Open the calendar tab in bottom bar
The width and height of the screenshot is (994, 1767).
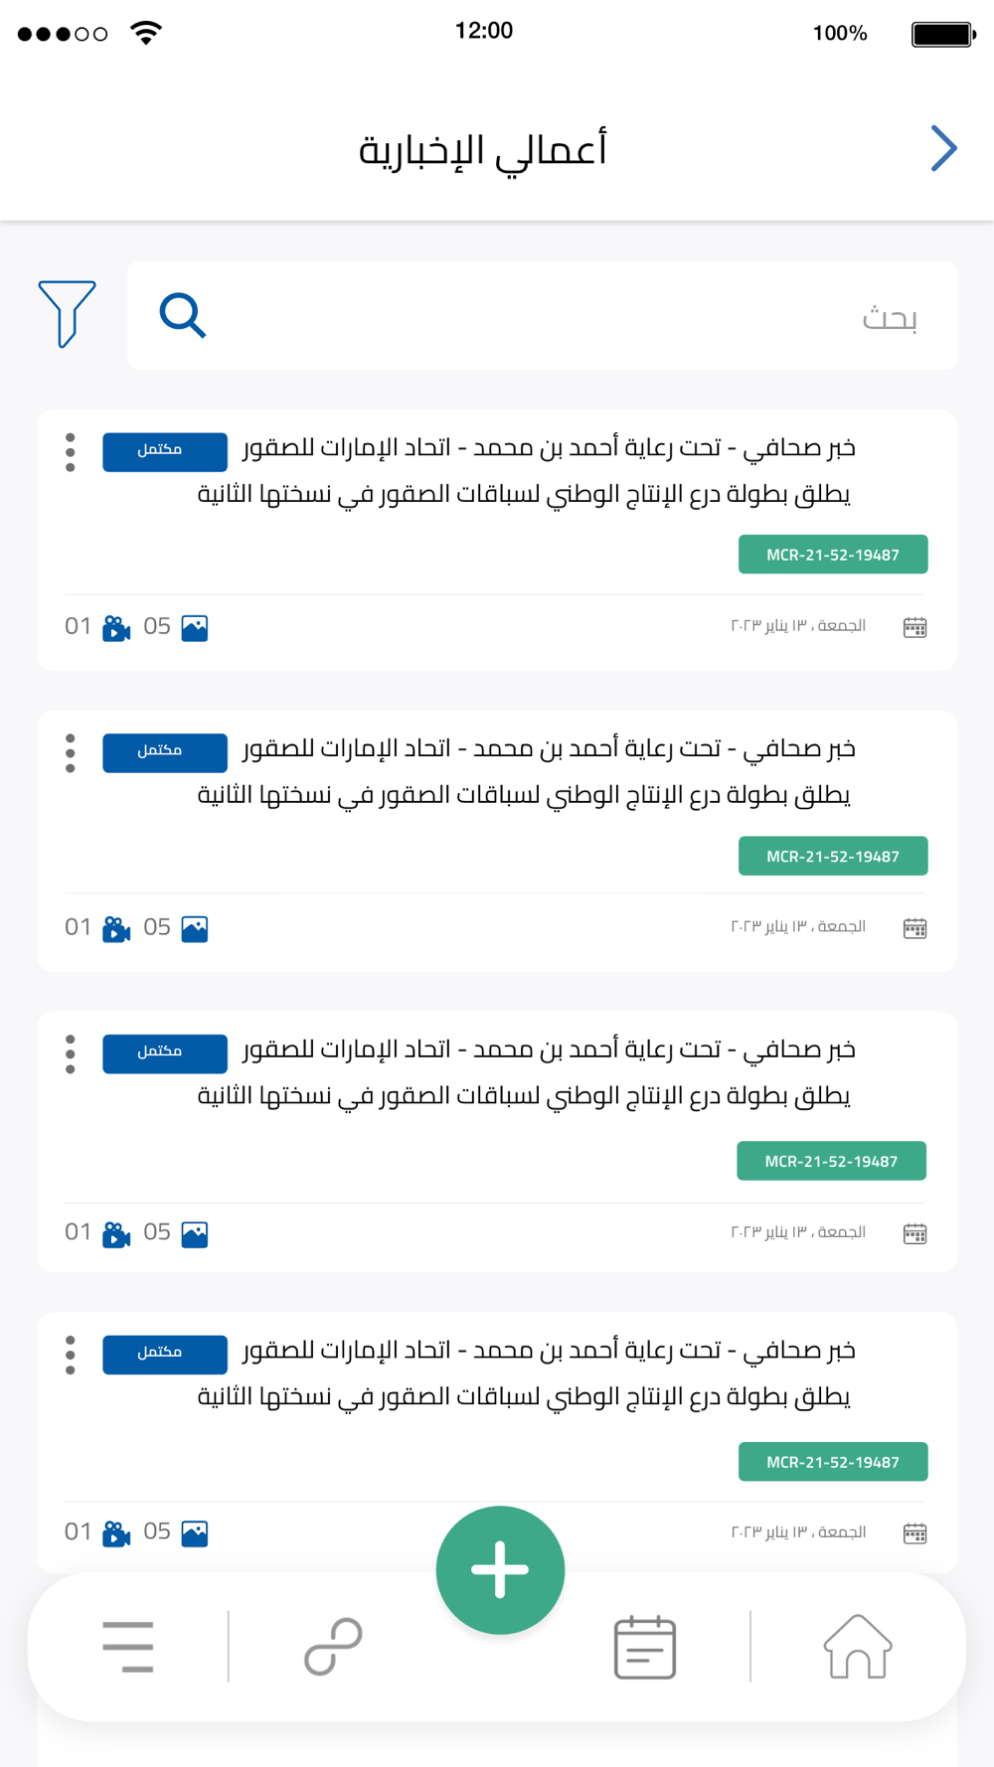point(645,1647)
